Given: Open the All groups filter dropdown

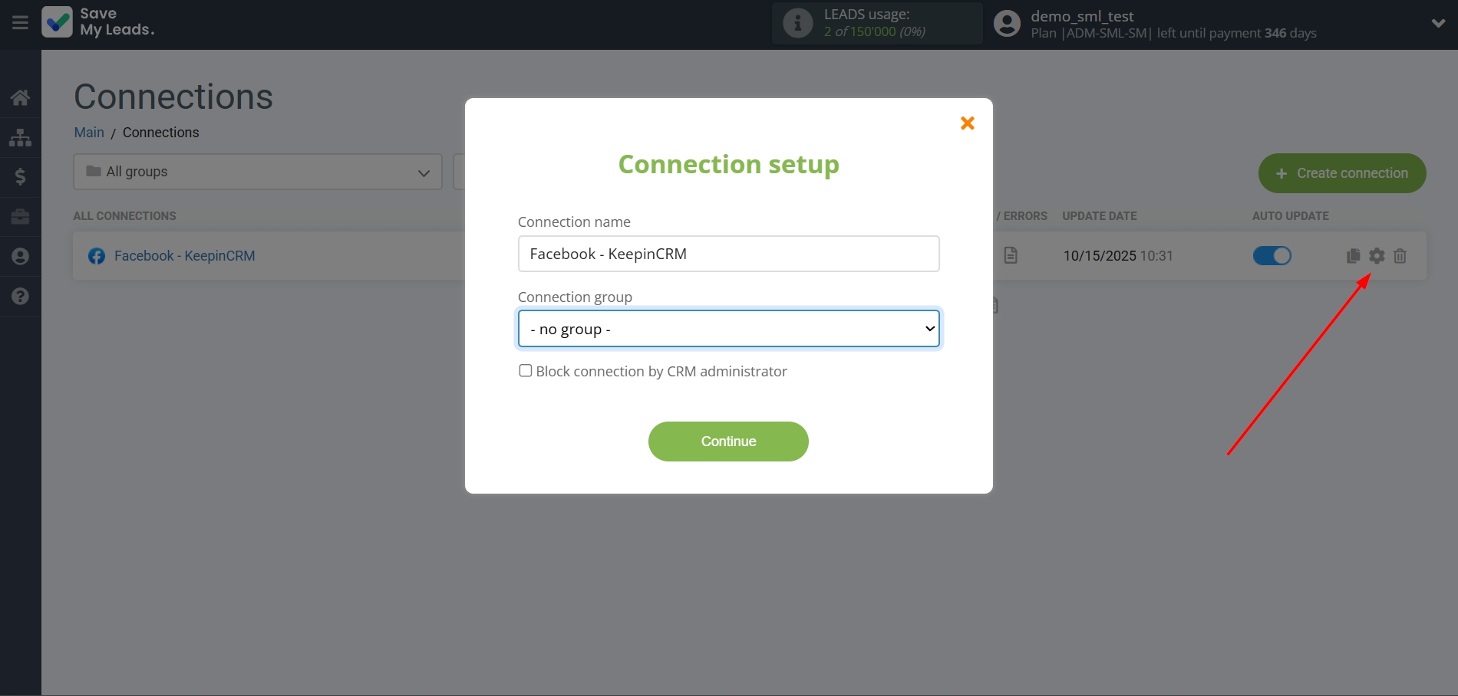Looking at the screenshot, I should point(257,172).
